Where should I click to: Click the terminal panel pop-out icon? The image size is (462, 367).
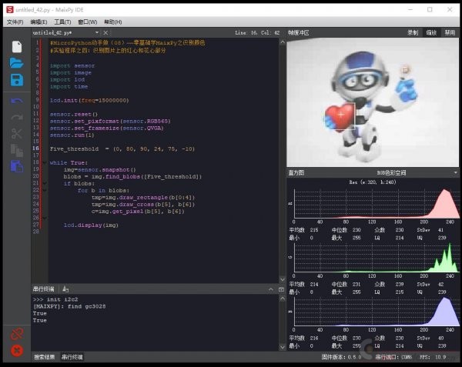point(281,289)
